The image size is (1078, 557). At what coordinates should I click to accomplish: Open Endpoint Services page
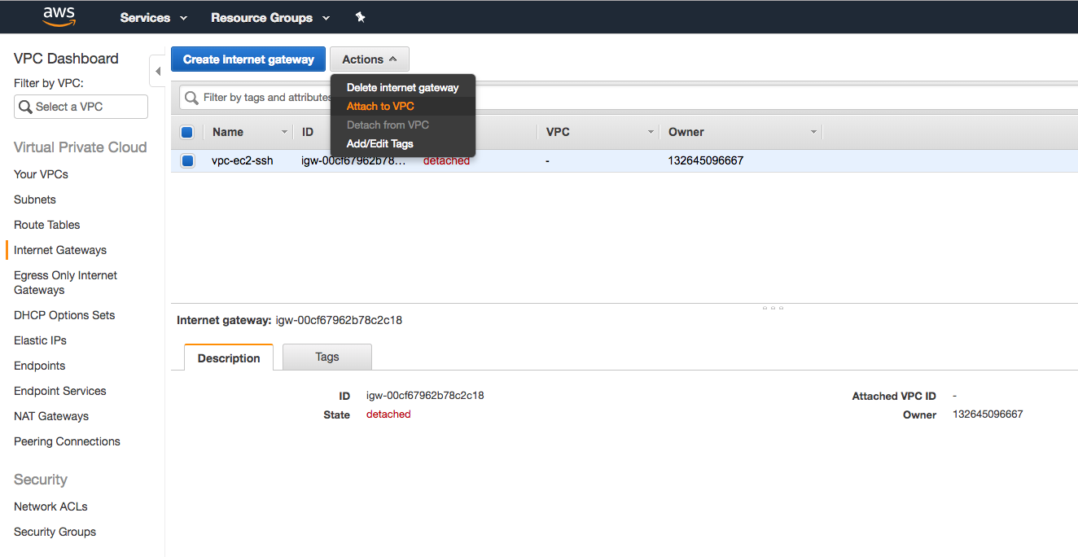pos(60,391)
